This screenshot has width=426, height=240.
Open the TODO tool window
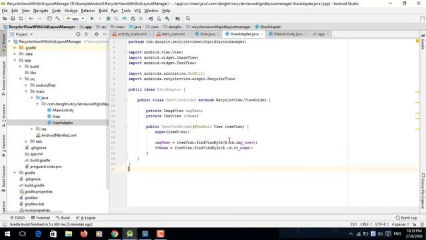click(17, 218)
